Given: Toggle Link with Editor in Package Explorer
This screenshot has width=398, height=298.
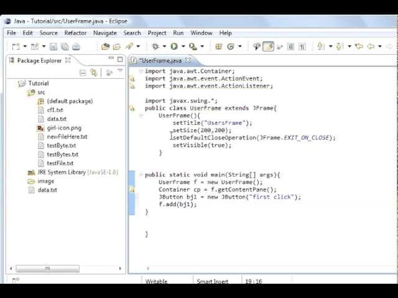Looking at the screenshot, I should (94, 73).
